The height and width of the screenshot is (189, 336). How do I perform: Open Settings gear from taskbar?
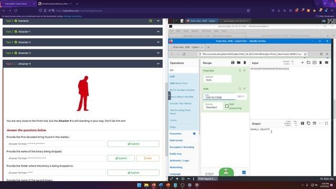[190, 185]
